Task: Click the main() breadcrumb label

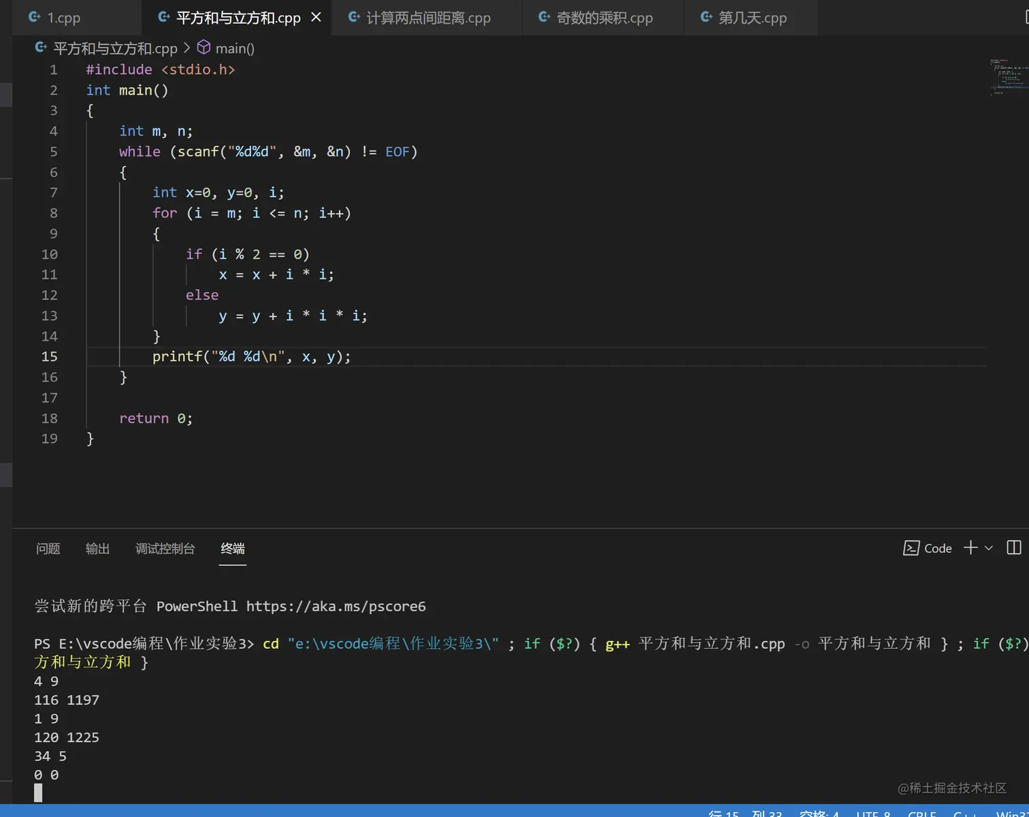Action: coord(235,48)
